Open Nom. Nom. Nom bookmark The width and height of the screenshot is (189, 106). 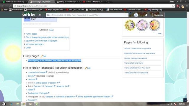click(x=114, y=10)
